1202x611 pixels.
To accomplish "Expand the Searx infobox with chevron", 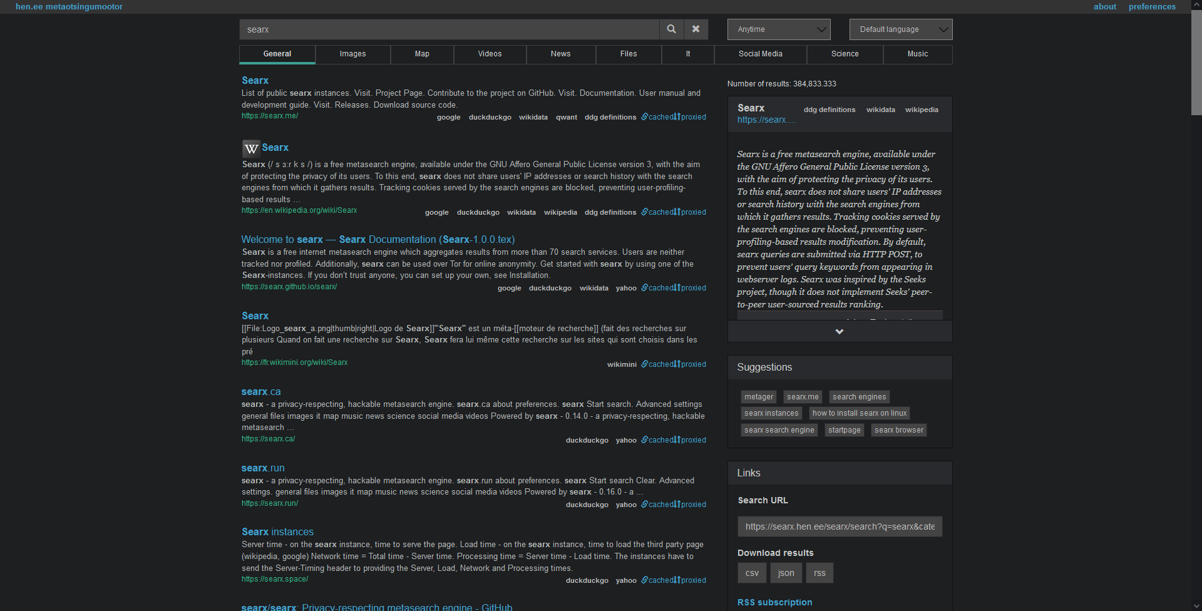I will coord(840,332).
